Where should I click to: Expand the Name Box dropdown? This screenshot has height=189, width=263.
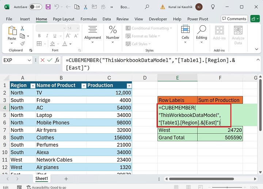pos(29,60)
